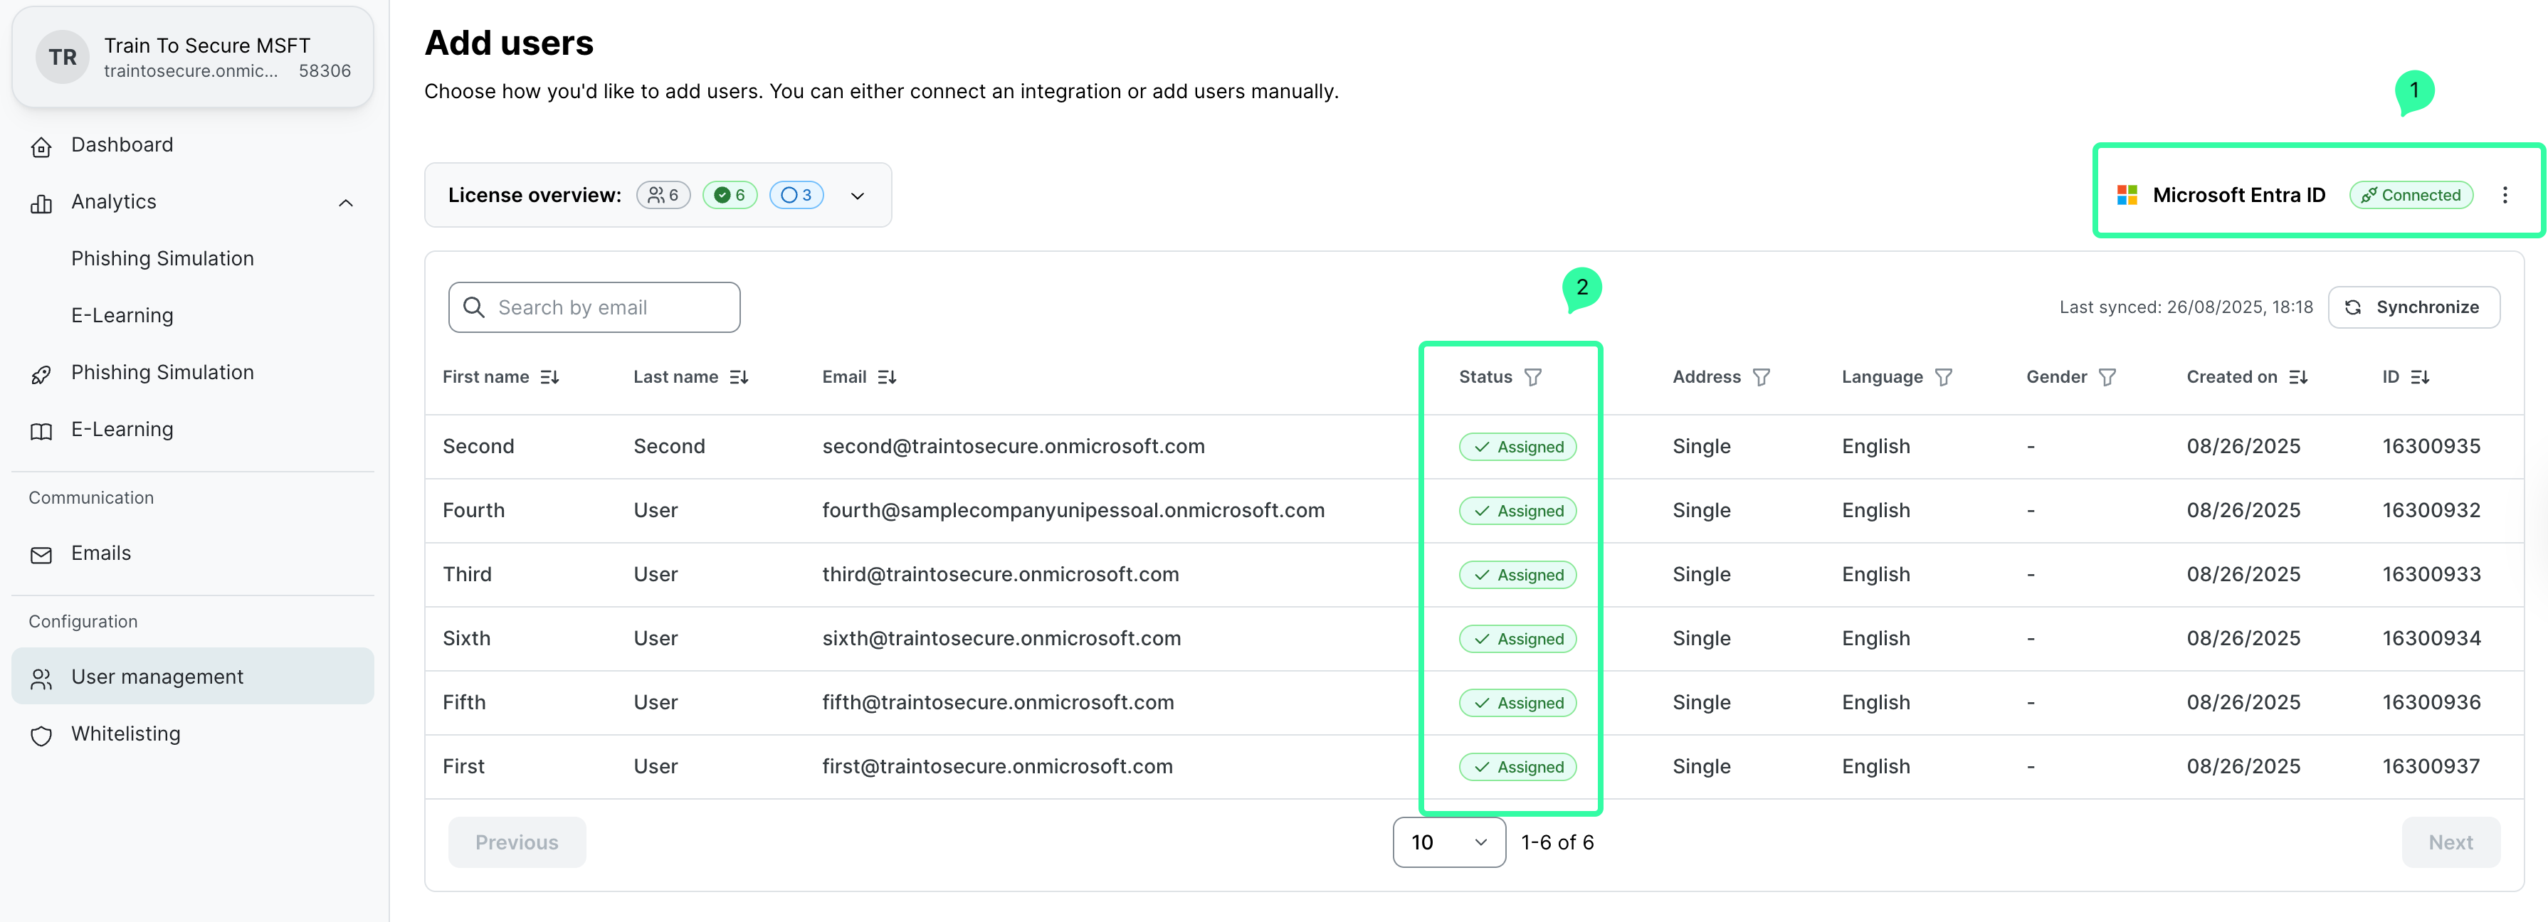Click the Gender column filter icon
2548x922 pixels.
[x=2107, y=378]
